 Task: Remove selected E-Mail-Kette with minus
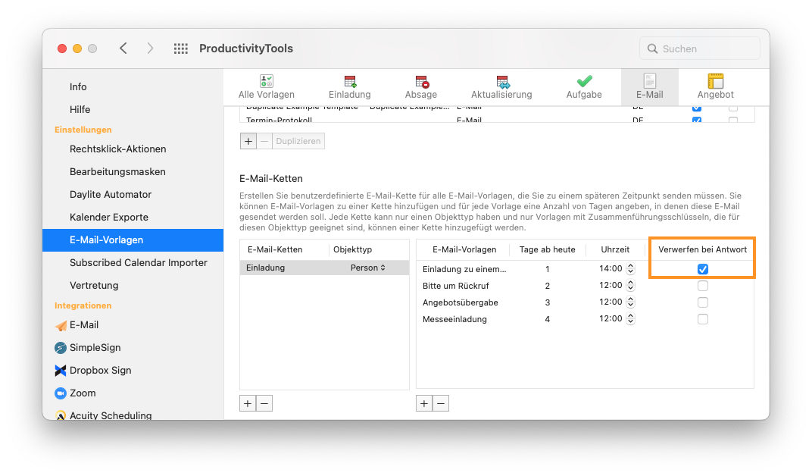click(264, 403)
